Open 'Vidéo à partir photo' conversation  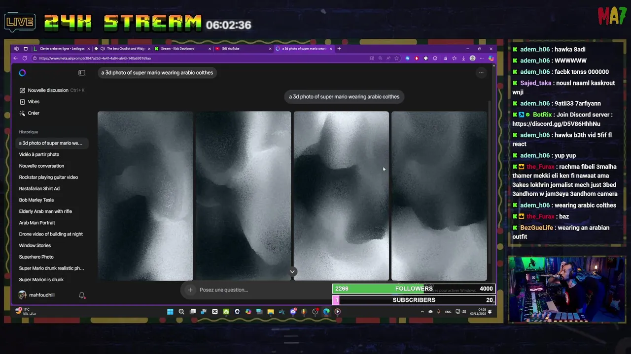point(39,154)
